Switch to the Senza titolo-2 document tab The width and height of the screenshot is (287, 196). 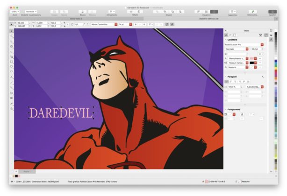76,19
